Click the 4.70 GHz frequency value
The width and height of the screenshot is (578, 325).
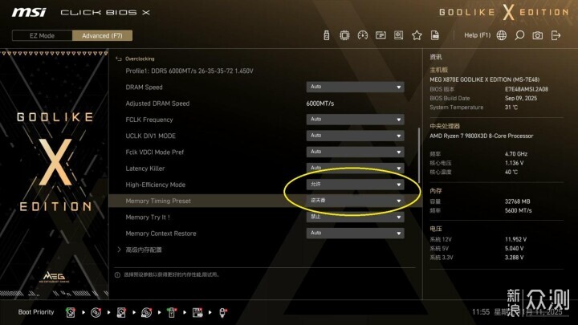click(516, 154)
